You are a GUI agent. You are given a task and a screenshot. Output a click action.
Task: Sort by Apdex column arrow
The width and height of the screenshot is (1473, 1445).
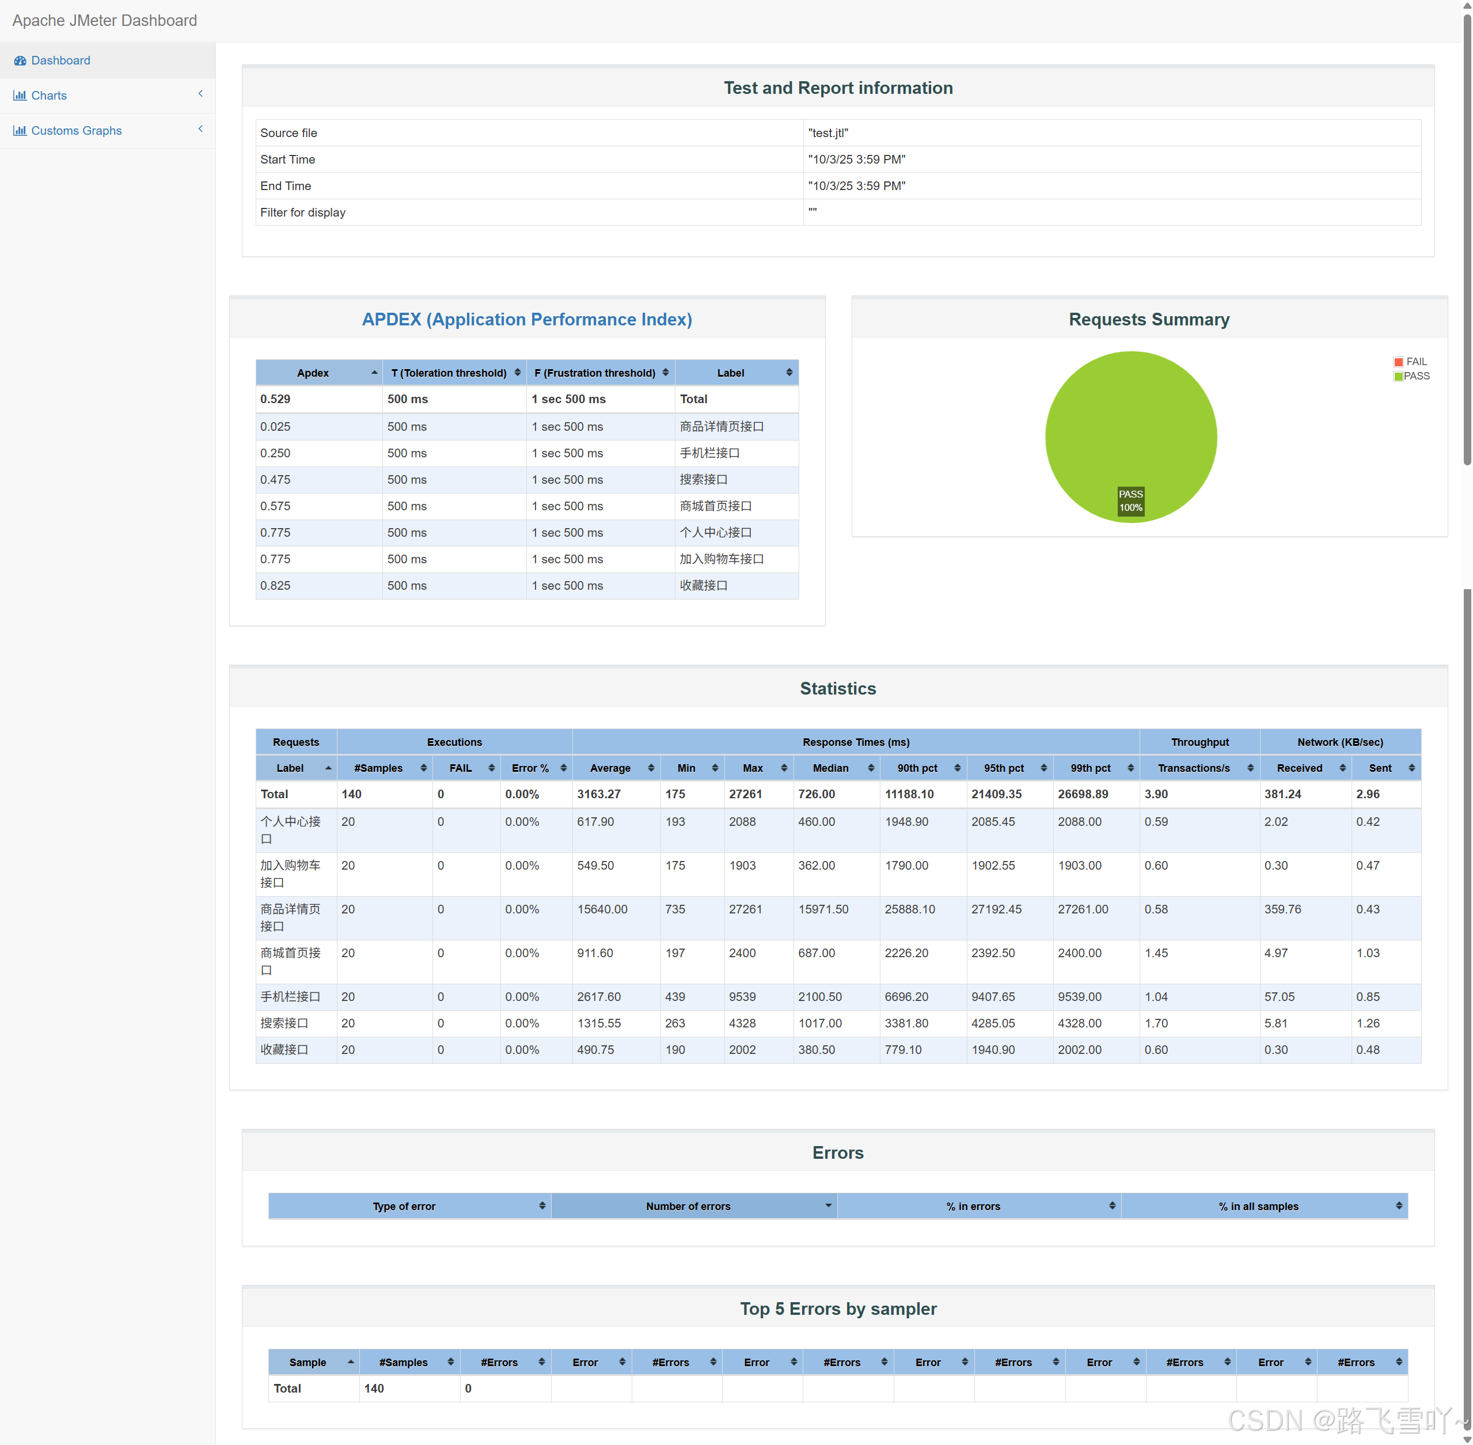point(374,373)
